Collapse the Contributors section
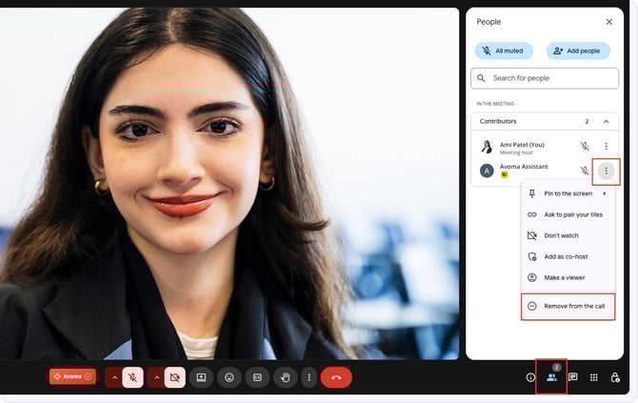Image resolution: width=638 pixels, height=403 pixels. point(606,122)
